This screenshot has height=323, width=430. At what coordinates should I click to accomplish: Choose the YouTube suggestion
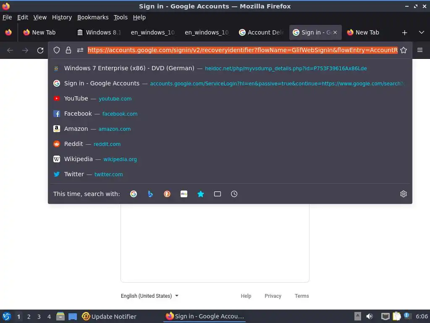[x=230, y=98]
